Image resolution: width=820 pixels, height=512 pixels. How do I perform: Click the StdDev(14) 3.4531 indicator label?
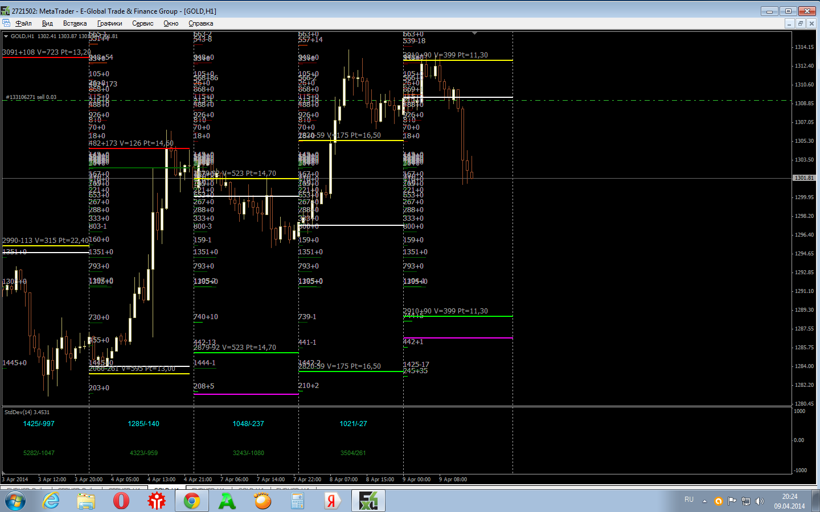[x=27, y=412]
